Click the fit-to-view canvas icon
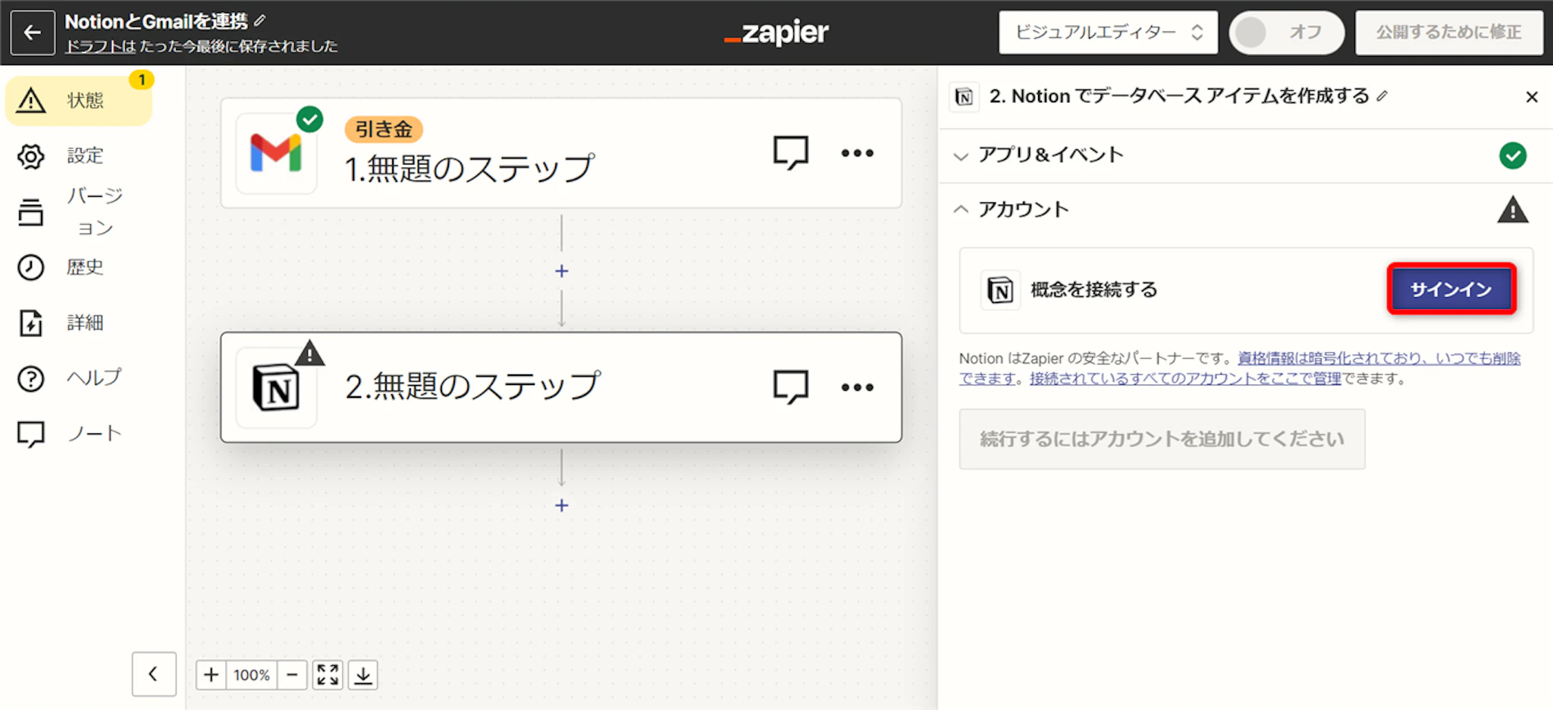The image size is (1553, 710). [328, 674]
